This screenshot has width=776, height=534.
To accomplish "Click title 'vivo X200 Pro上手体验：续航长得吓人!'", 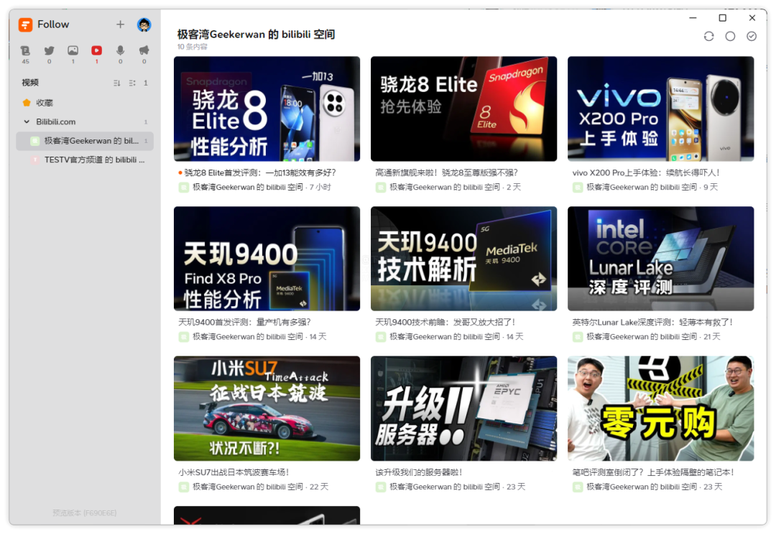I will click(x=646, y=172).
